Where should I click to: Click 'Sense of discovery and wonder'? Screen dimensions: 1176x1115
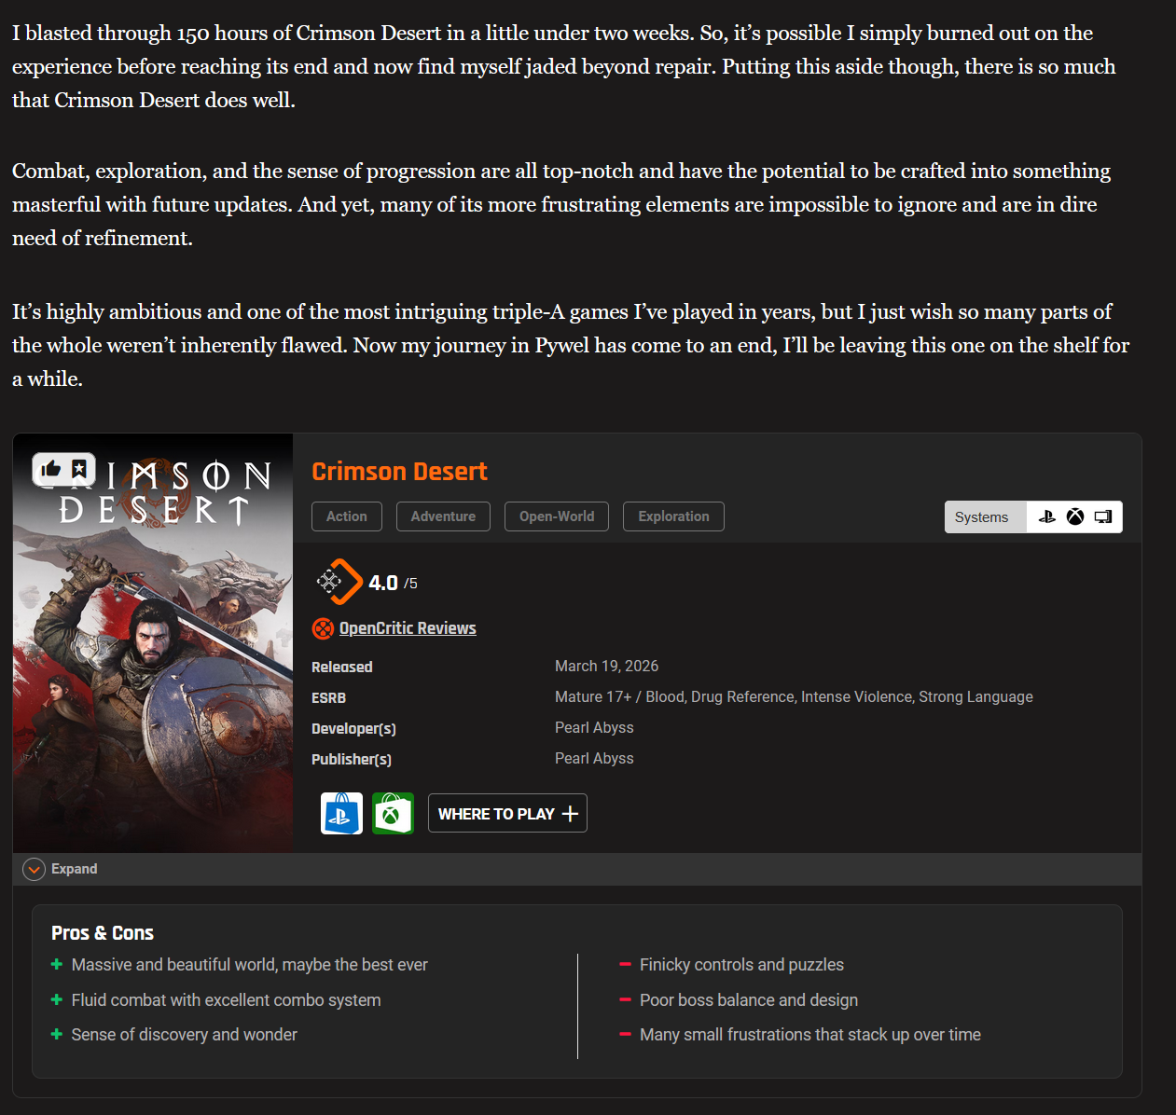pos(185,1035)
